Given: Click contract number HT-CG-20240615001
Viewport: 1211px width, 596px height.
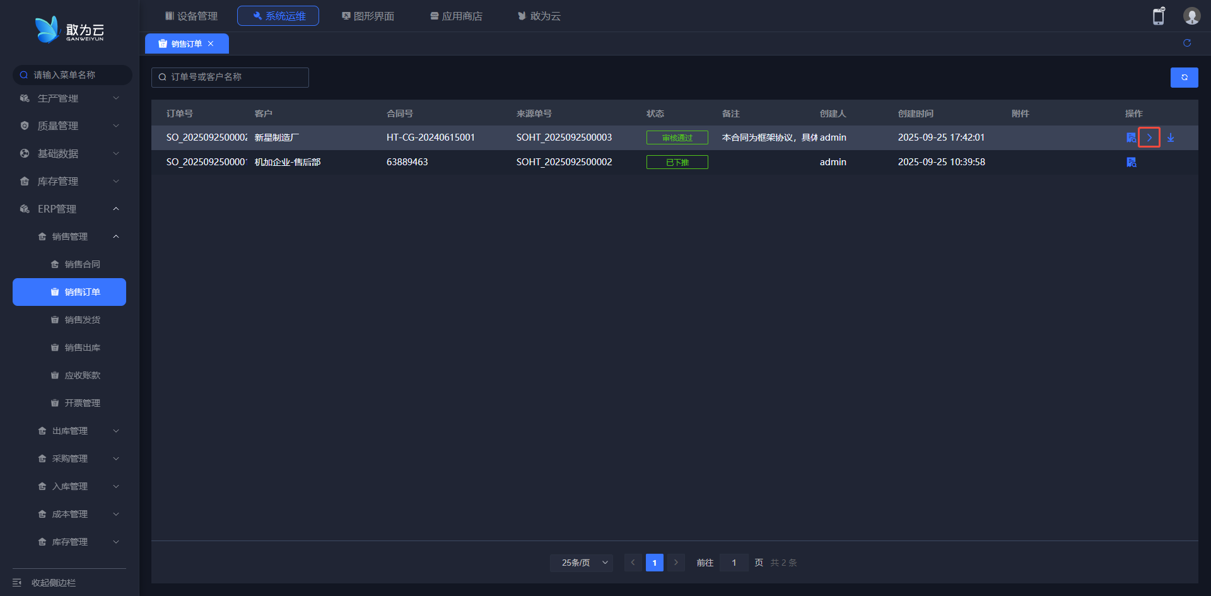Looking at the screenshot, I should click(431, 137).
